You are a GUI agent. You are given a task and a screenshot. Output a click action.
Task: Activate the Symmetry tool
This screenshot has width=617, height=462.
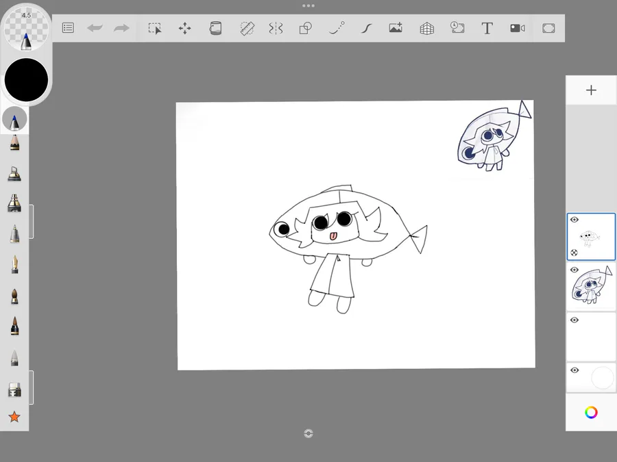pos(276,28)
